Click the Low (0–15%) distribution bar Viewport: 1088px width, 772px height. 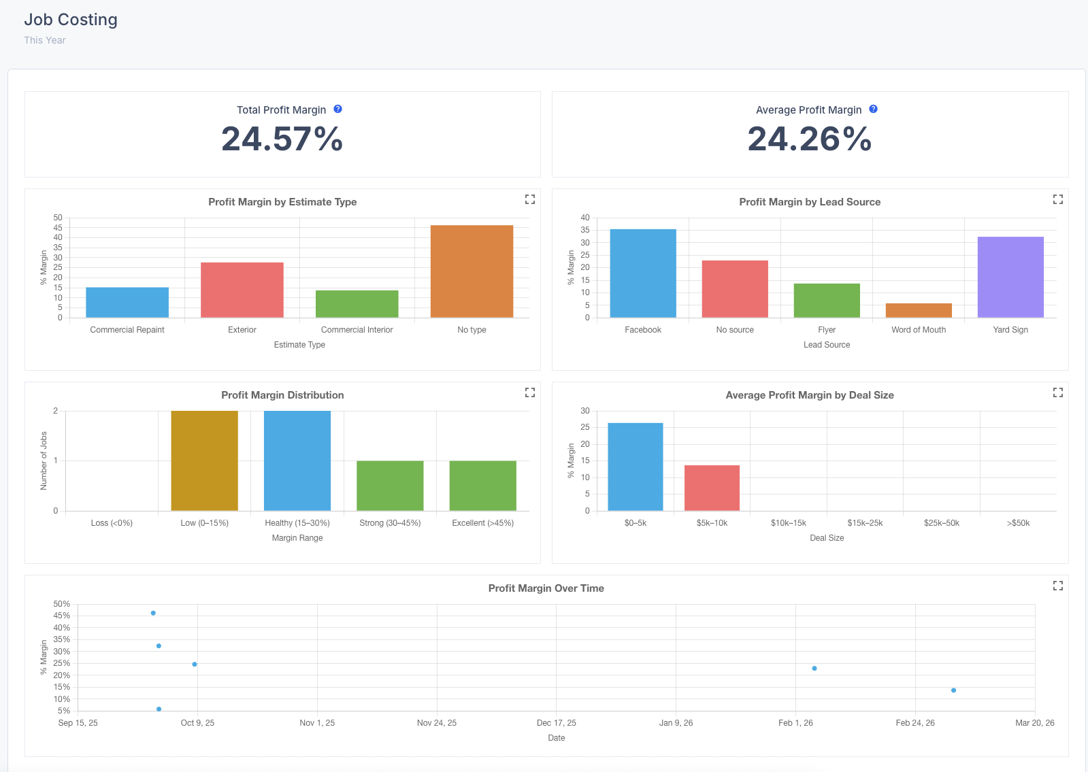205,460
